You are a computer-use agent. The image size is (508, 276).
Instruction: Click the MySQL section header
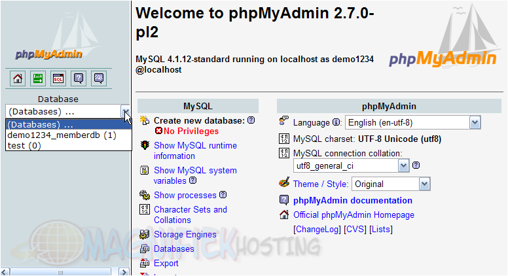point(198,106)
